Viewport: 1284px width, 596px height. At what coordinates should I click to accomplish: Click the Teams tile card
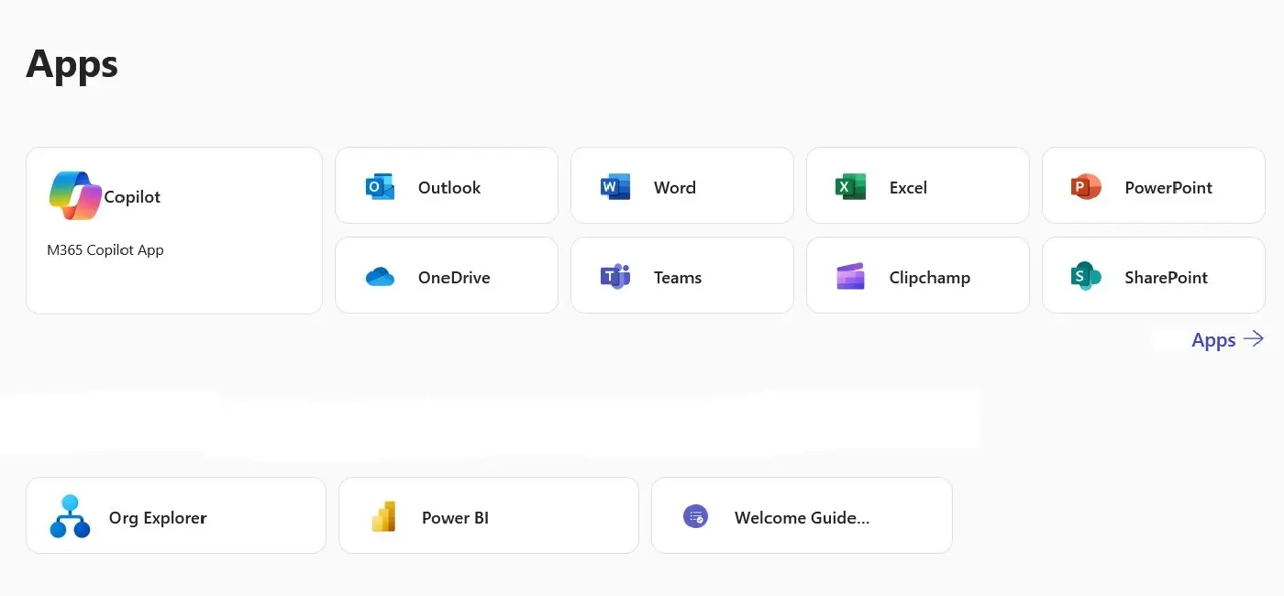pyautogui.click(x=682, y=275)
